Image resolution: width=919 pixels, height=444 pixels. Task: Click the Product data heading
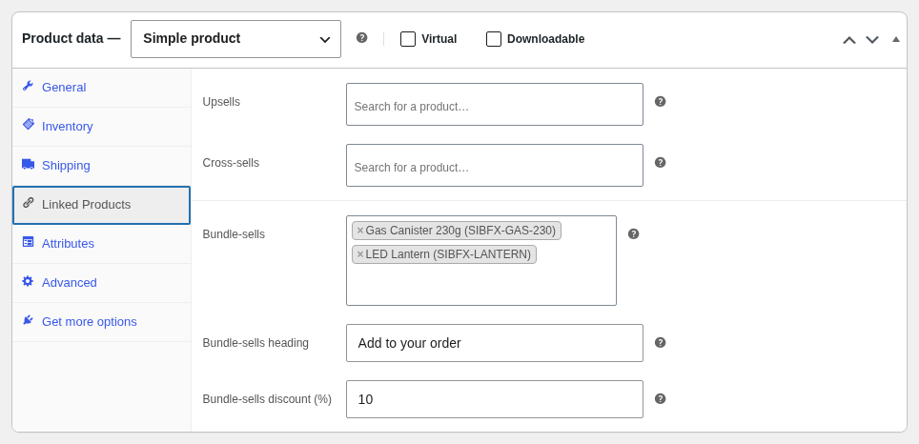tap(71, 39)
